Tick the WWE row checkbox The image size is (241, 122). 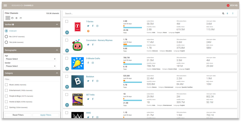pyautogui.click(x=67, y=113)
